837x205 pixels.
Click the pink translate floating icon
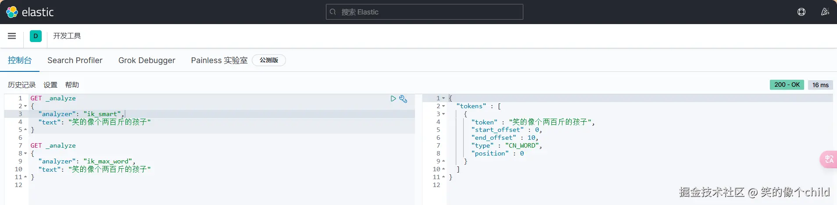click(828, 159)
